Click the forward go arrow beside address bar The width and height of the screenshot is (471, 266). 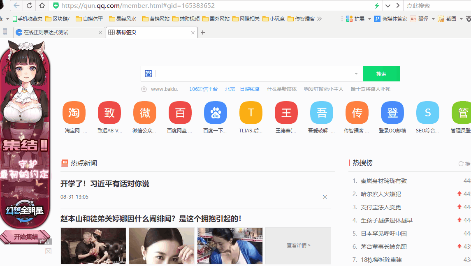[x=398, y=5]
